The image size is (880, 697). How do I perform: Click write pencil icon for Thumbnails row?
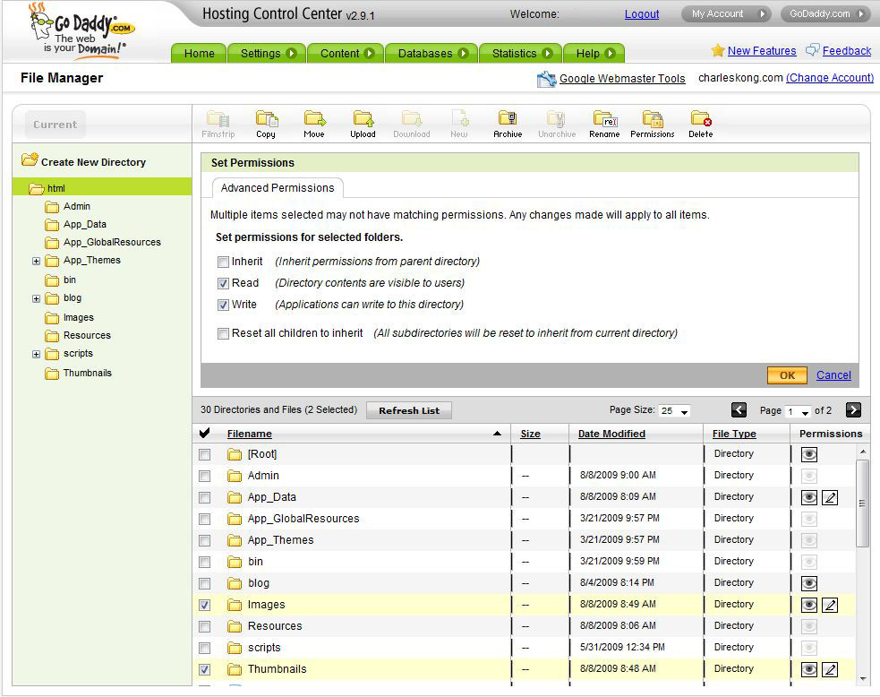[830, 669]
